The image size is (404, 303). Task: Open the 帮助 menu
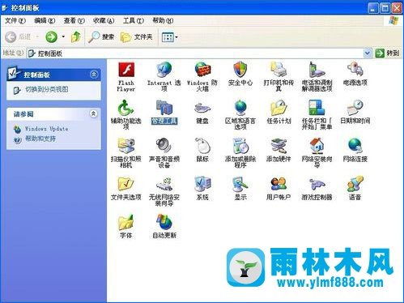163,20
